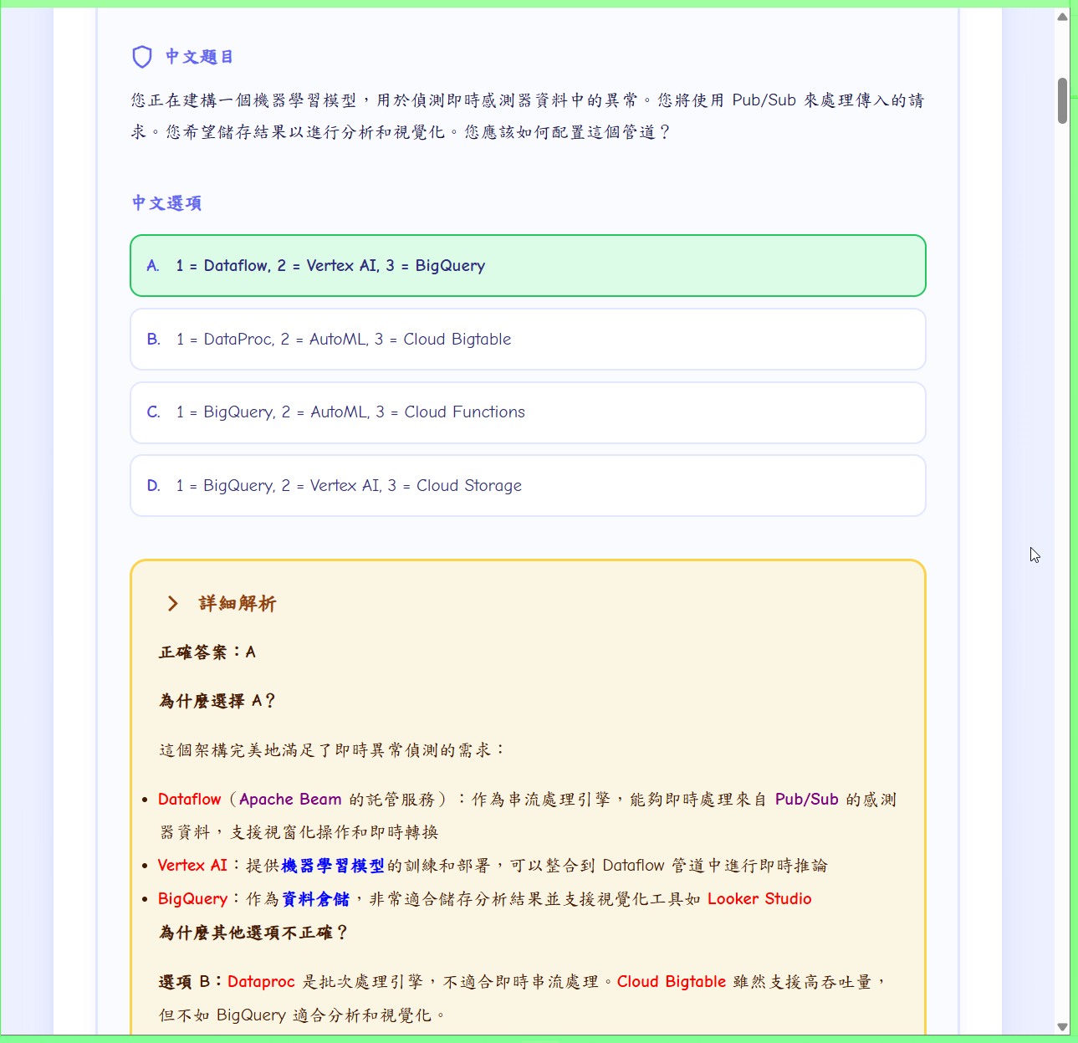Click the vertical scrollbar thumb
This screenshot has height=1043, width=1078.
(1062, 100)
